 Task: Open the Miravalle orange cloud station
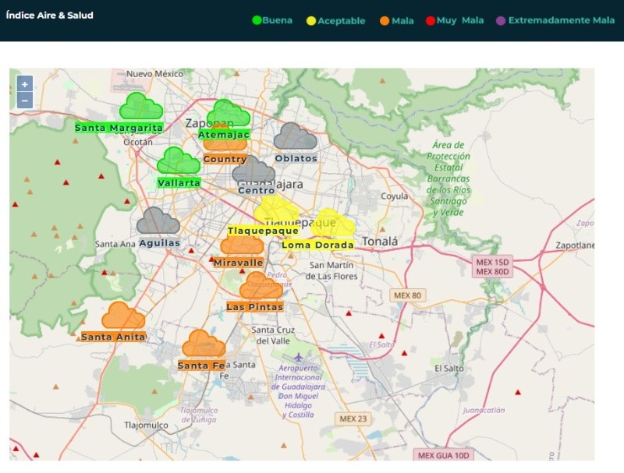coord(242,245)
